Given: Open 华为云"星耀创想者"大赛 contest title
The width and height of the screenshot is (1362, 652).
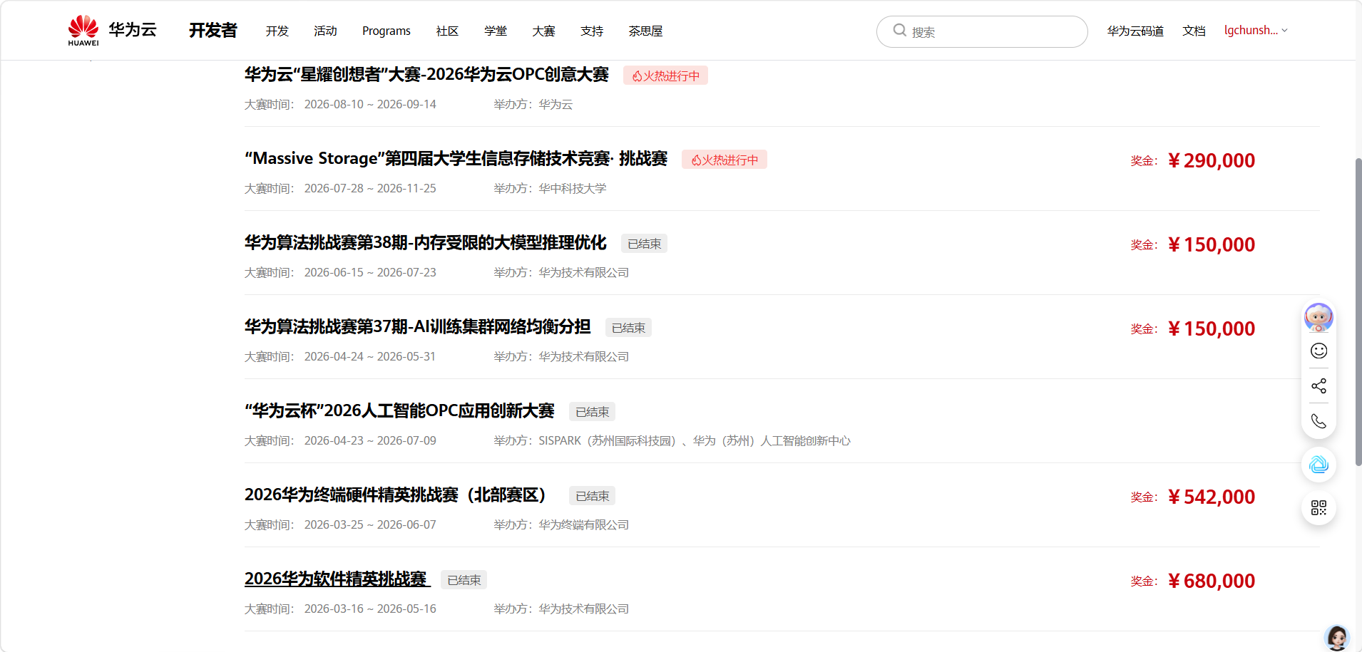Looking at the screenshot, I should tap(426, 74).
